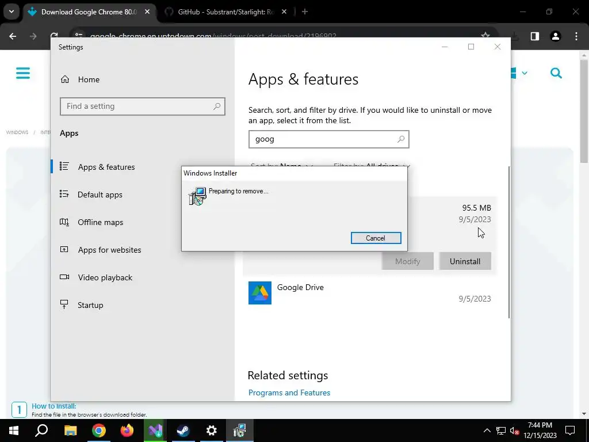Open Chrome tab search dropdown
The height and width of the screenshot is (442, 589).
12,12
